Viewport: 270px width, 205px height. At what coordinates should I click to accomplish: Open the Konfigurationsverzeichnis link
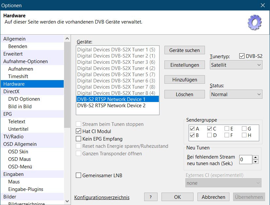tap(102, 197)
